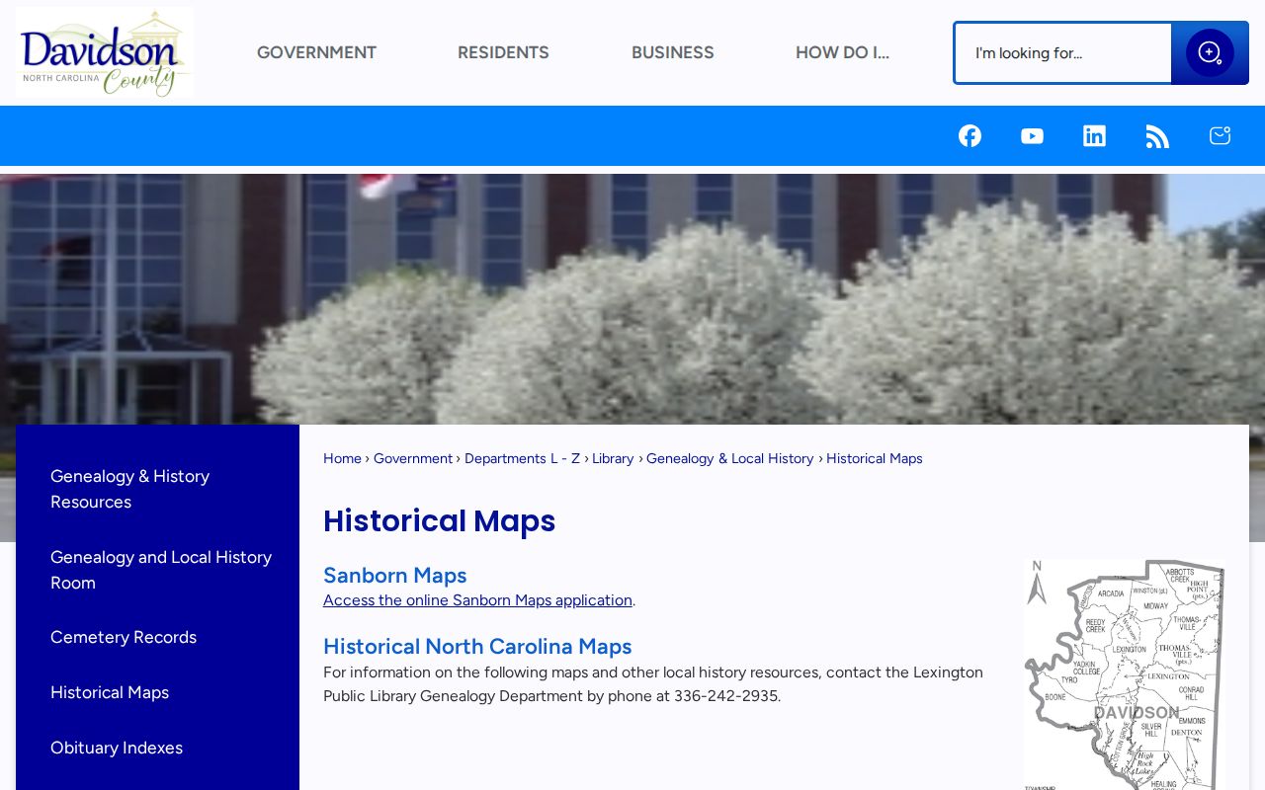Click the Davidson County logo
The image size is (1265, 790).
point(105,52)
